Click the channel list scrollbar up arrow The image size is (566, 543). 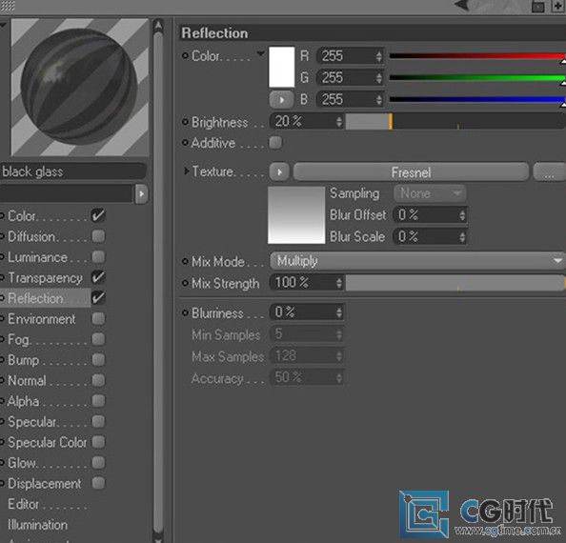pyautogui.click(x=158, y=26)
